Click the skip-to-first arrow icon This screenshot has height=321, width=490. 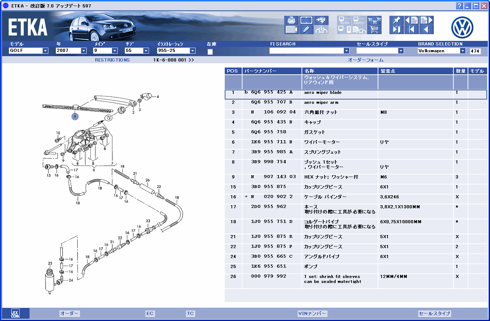(x=411, y=30)
